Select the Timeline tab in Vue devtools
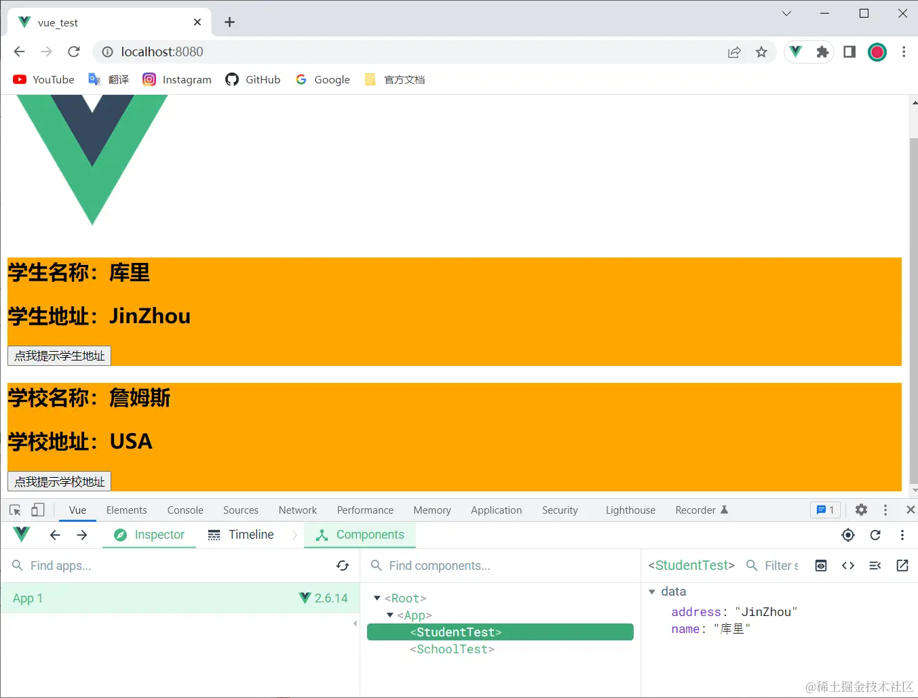This screenshot has height=698, width=918. 241,535
